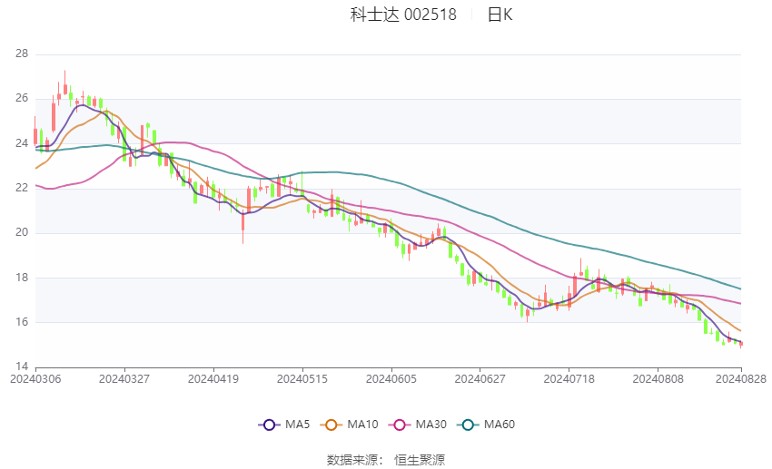This screenshot has width=772, height=469.
Task: Select the 20240627 date axis label
Action: click(x=480, y=379)
